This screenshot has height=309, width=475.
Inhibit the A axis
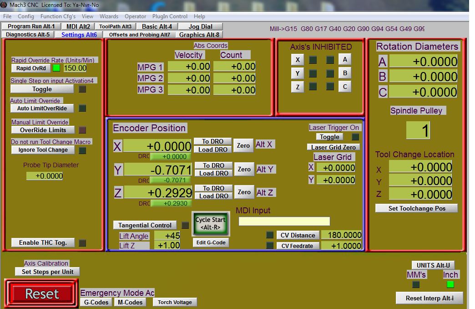[x=345, y=59]
